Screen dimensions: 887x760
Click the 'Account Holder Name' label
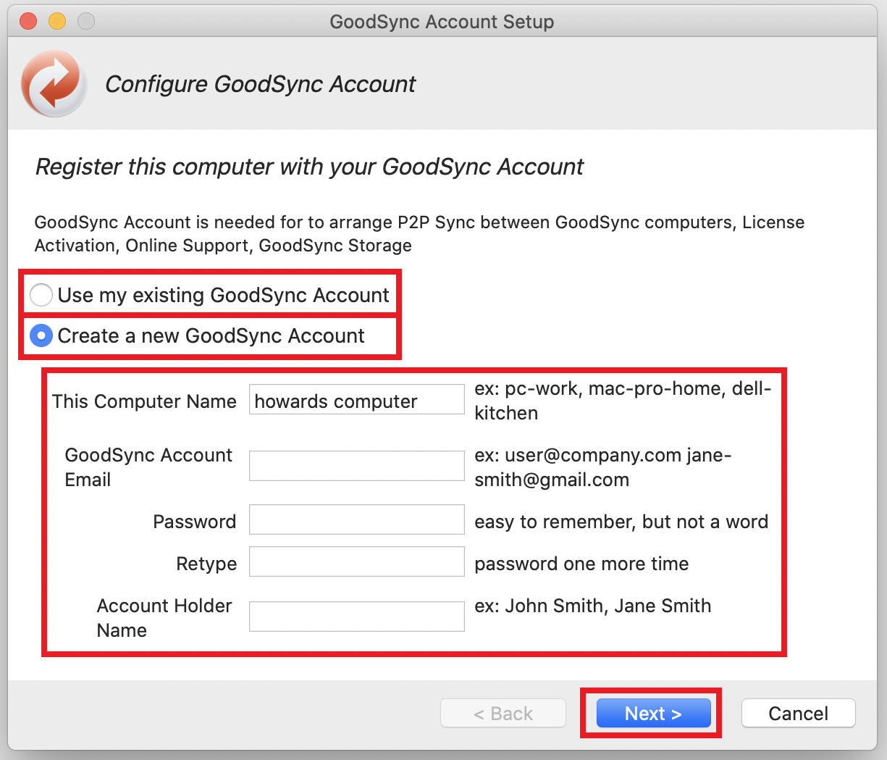pos(164,617)
